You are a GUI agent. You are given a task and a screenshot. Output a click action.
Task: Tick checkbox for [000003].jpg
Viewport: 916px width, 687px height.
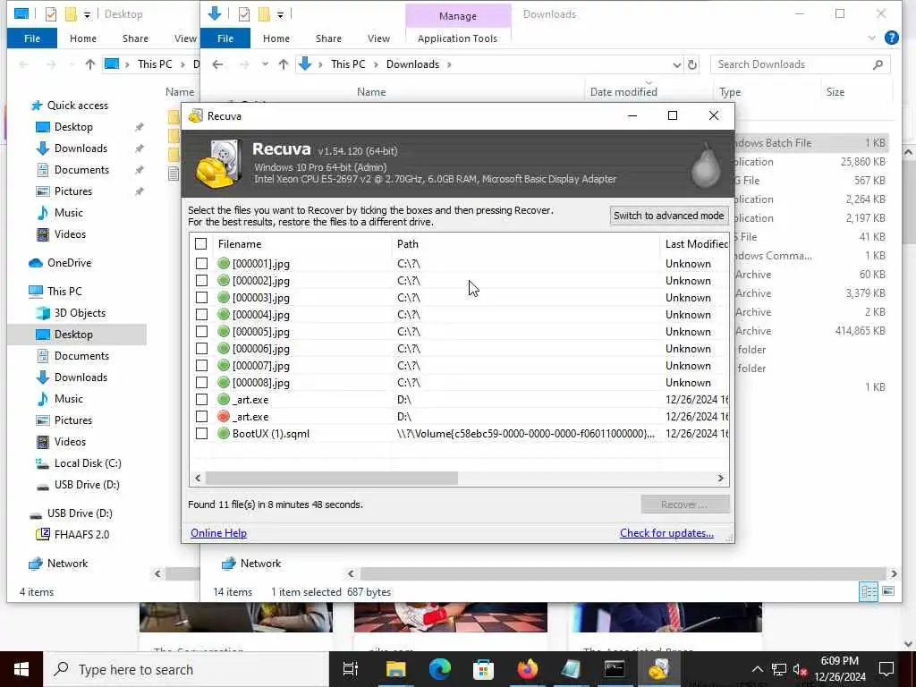click(201, 297)
